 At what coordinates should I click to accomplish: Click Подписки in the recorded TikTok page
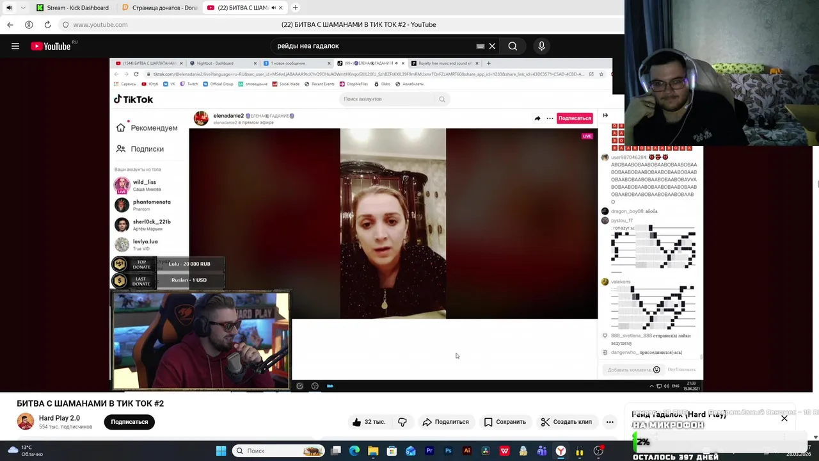(139, 149)
